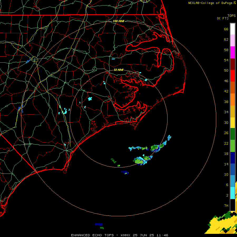This screenshot has width=237, height=237.
Task: Select the 10 legend value
Action: pyautogui.click(x=226, y=175)
